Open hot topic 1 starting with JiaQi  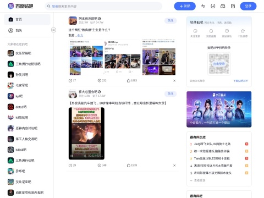coord(212,144)
